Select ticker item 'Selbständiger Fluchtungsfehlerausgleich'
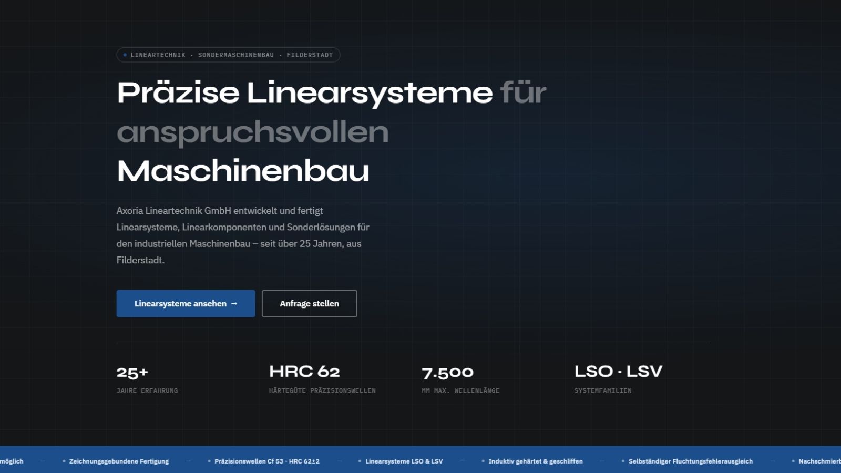 (x=691, y=461)
